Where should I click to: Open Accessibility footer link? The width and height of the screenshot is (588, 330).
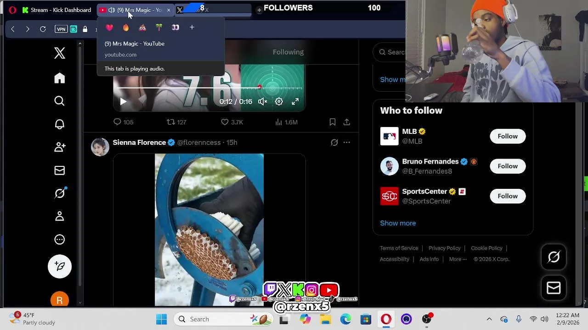coord(395,259)
